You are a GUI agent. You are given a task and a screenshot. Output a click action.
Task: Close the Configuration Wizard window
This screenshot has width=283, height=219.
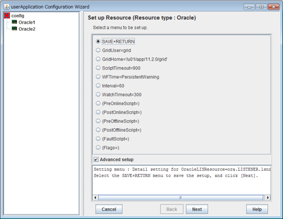[x=273, y=7]
